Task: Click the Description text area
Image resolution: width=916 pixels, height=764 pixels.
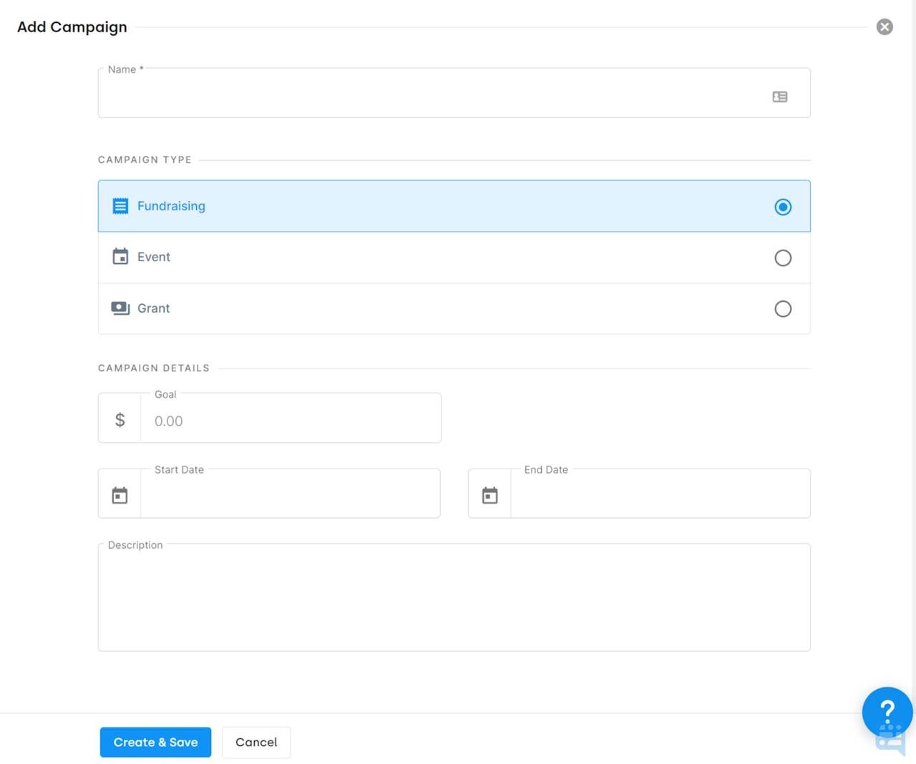Action: tap(454, 597)
